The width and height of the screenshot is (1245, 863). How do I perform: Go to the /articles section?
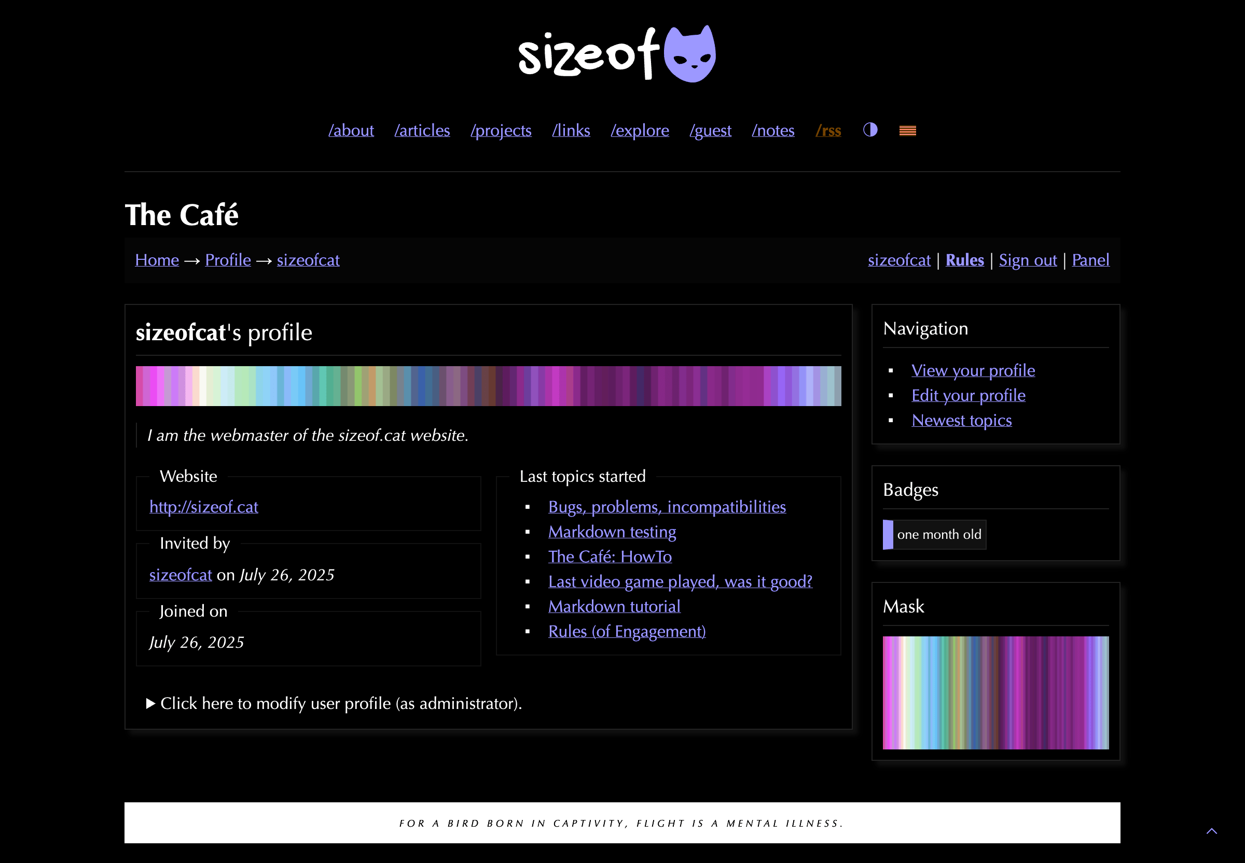point(422,130)
